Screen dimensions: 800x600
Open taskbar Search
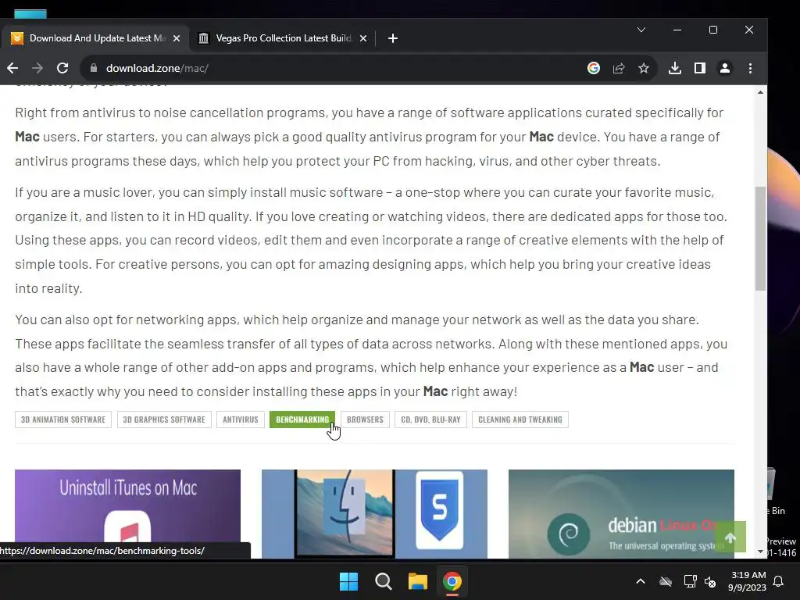383,581
